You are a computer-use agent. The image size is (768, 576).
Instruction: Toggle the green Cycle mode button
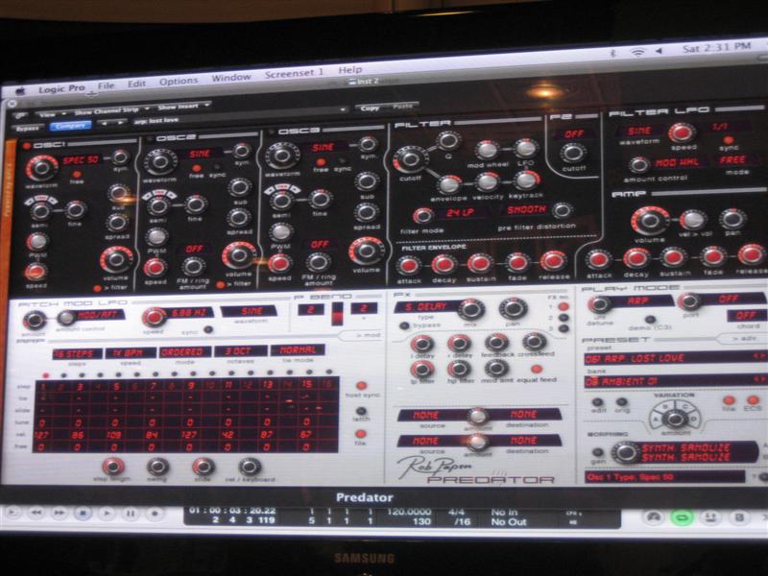tap(683, 517)
